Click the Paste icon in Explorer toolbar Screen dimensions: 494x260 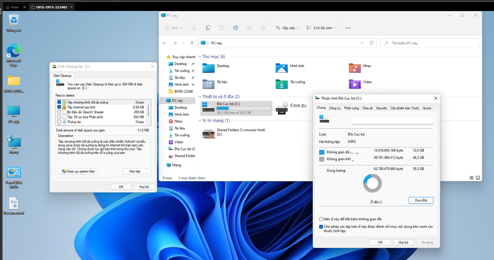(x=222, y=28)
